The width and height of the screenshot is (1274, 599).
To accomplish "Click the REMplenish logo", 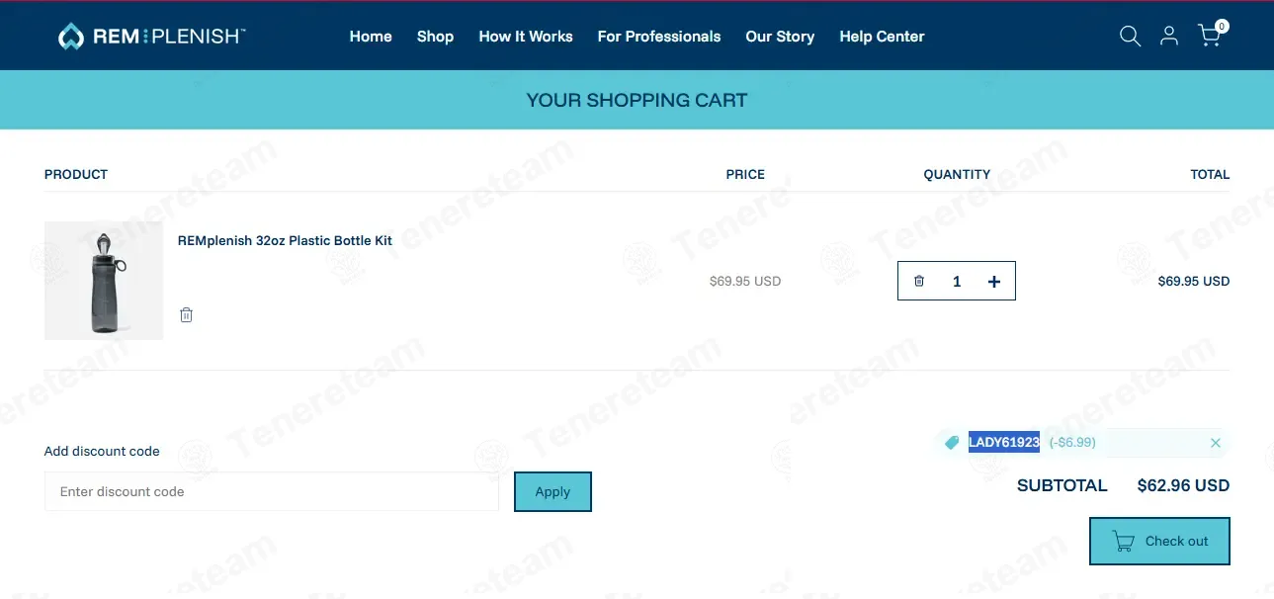I will click(x=151, y=37).
